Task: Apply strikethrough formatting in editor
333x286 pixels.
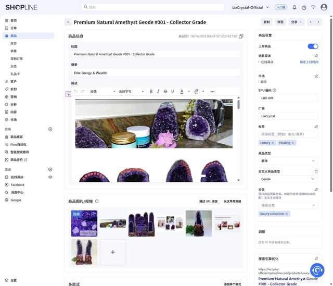Action: (x=165, y=92)
